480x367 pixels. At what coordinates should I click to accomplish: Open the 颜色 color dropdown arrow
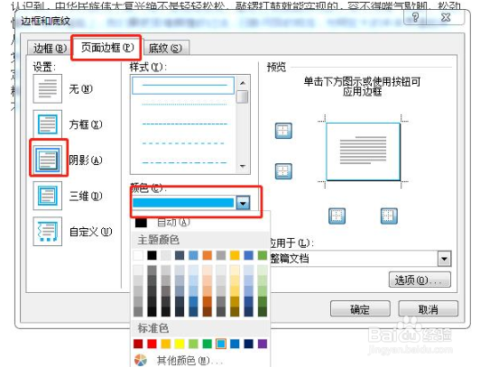tap(244, 203)
